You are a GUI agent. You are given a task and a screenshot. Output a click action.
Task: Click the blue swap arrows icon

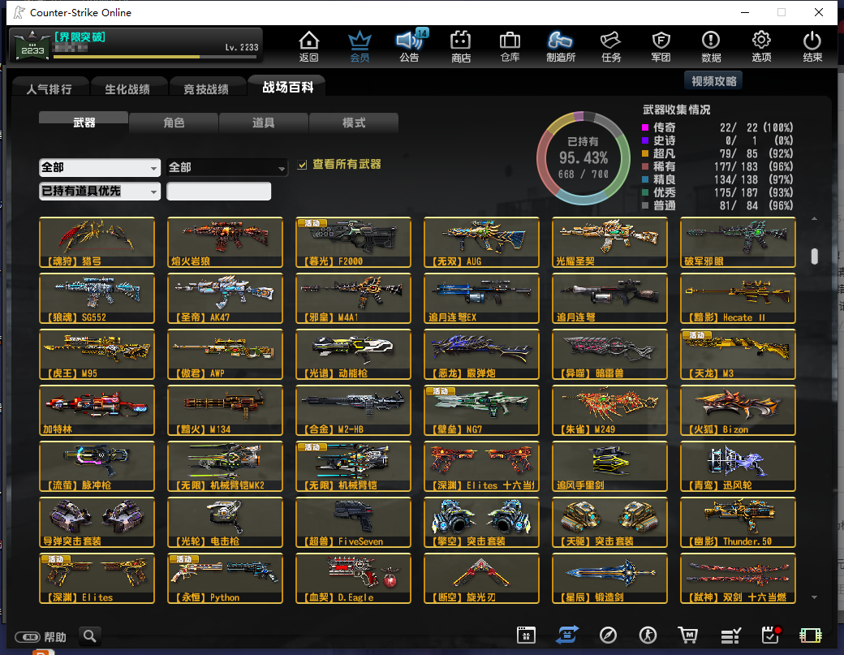(566, 635)
